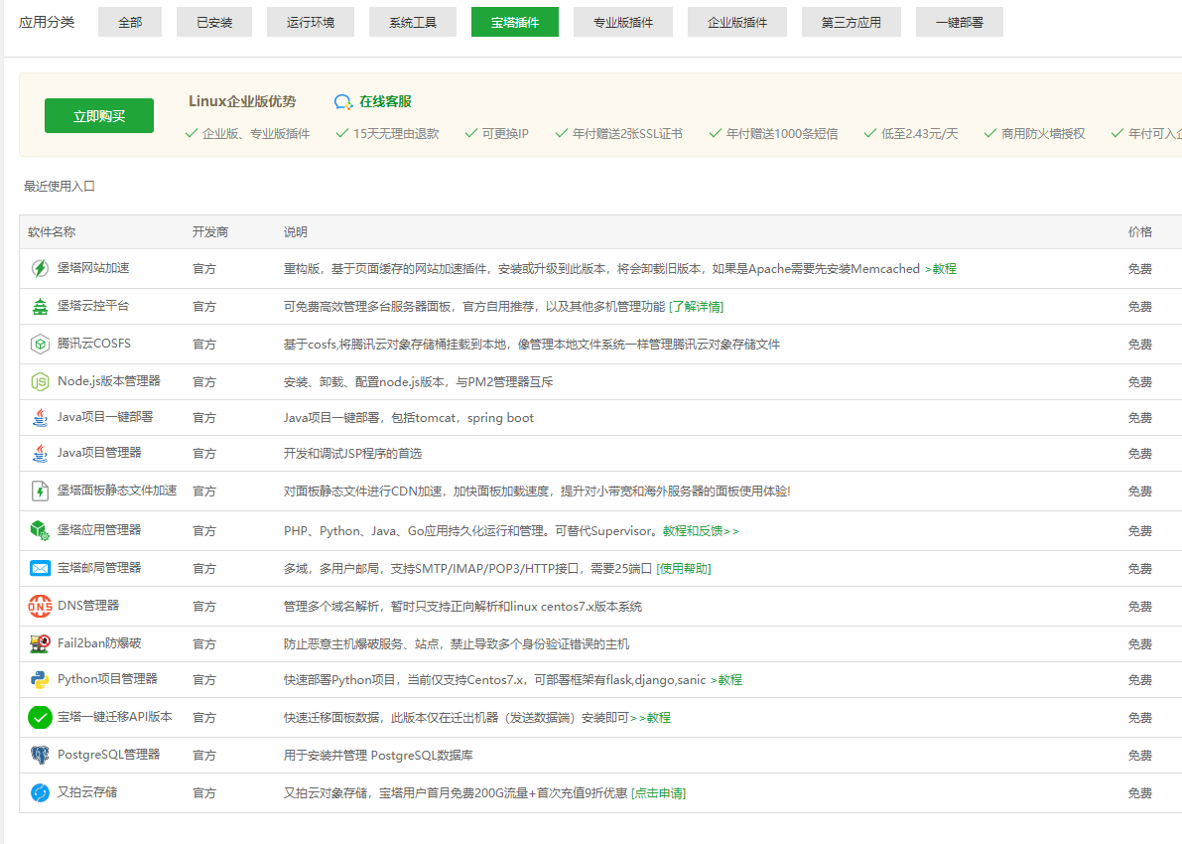1182x844 pixels.
Task: Click the 堡塔应用管理器 name
Action: [99, 530]
